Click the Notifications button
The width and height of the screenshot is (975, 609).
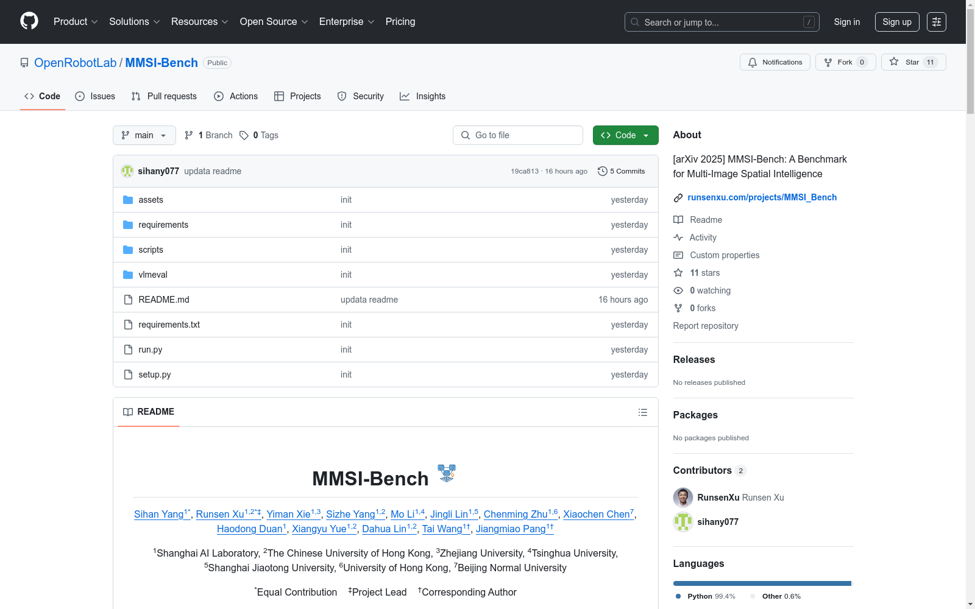click(775, 62)
